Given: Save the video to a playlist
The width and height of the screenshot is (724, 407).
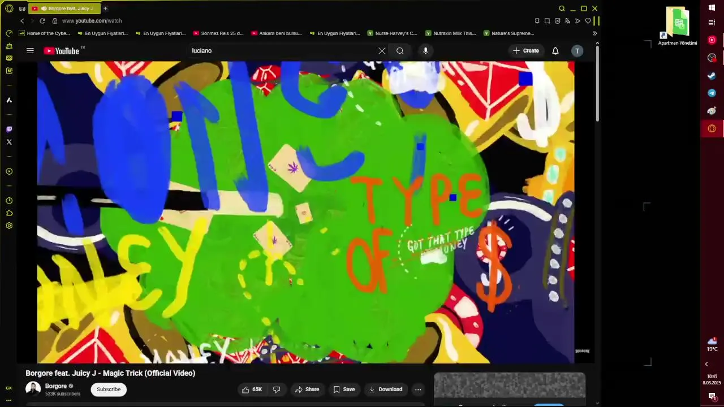Looking at the screenshot, I should pos(344,389).
